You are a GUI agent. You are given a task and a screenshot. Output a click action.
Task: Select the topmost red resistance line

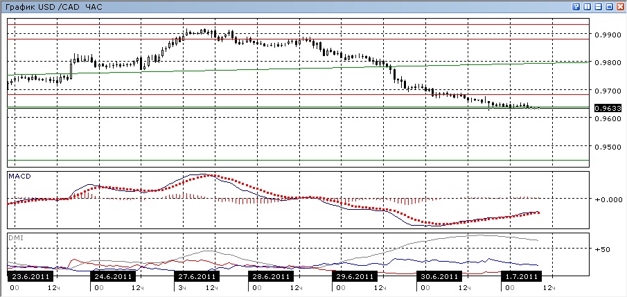pos(298,25)
